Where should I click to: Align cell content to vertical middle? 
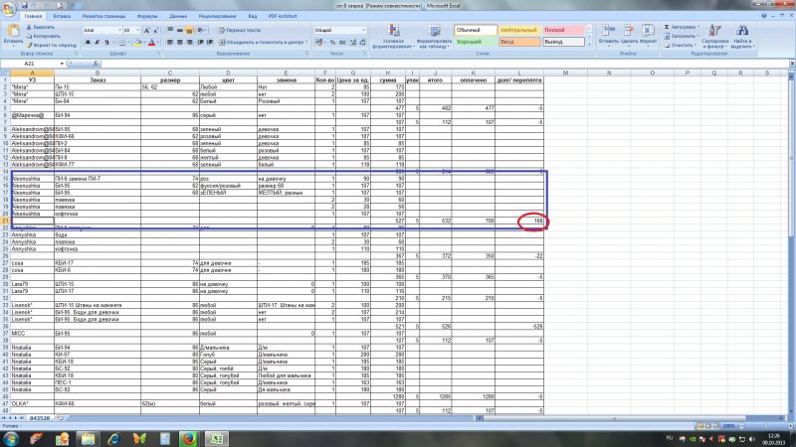(180, 31)
